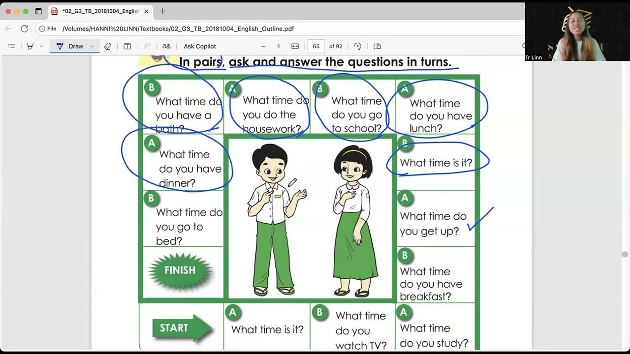Click the search icon on the toolbar
The image size is (630, 354).
point(524,46)
